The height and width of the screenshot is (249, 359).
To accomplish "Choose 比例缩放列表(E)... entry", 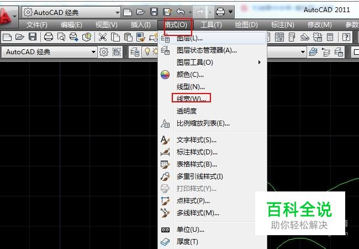I will tap(213, 123).
